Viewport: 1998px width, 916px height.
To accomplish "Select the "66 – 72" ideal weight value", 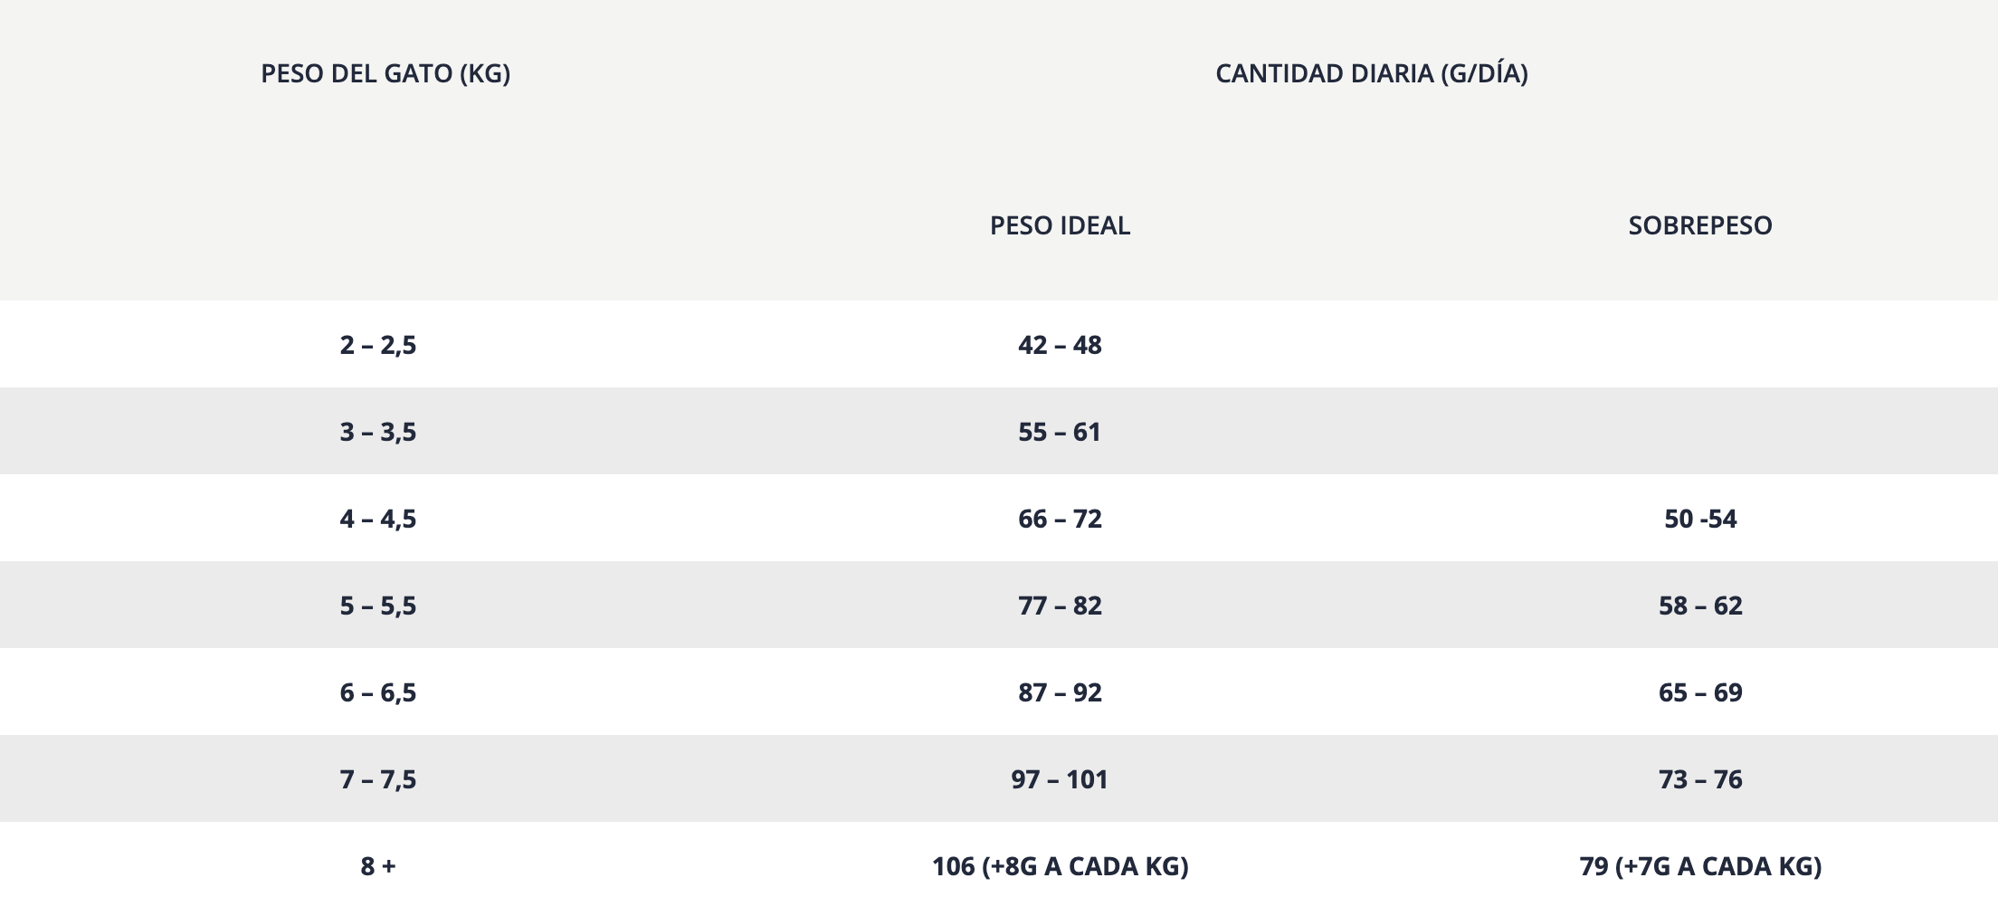I will pos(1060,519).
